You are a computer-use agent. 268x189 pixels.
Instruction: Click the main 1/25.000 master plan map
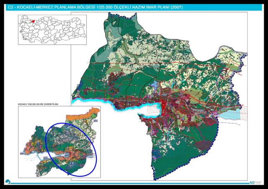[159, 96]
